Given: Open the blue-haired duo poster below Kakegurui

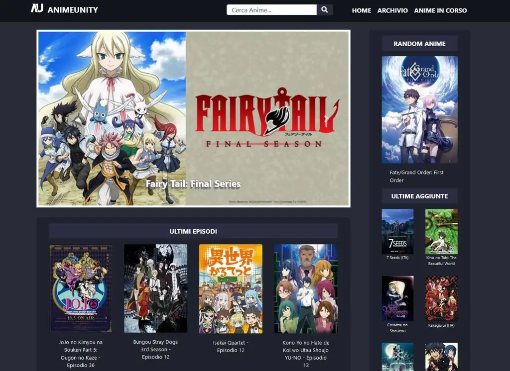Looking at the screenshot, I should tap(441, 357).
